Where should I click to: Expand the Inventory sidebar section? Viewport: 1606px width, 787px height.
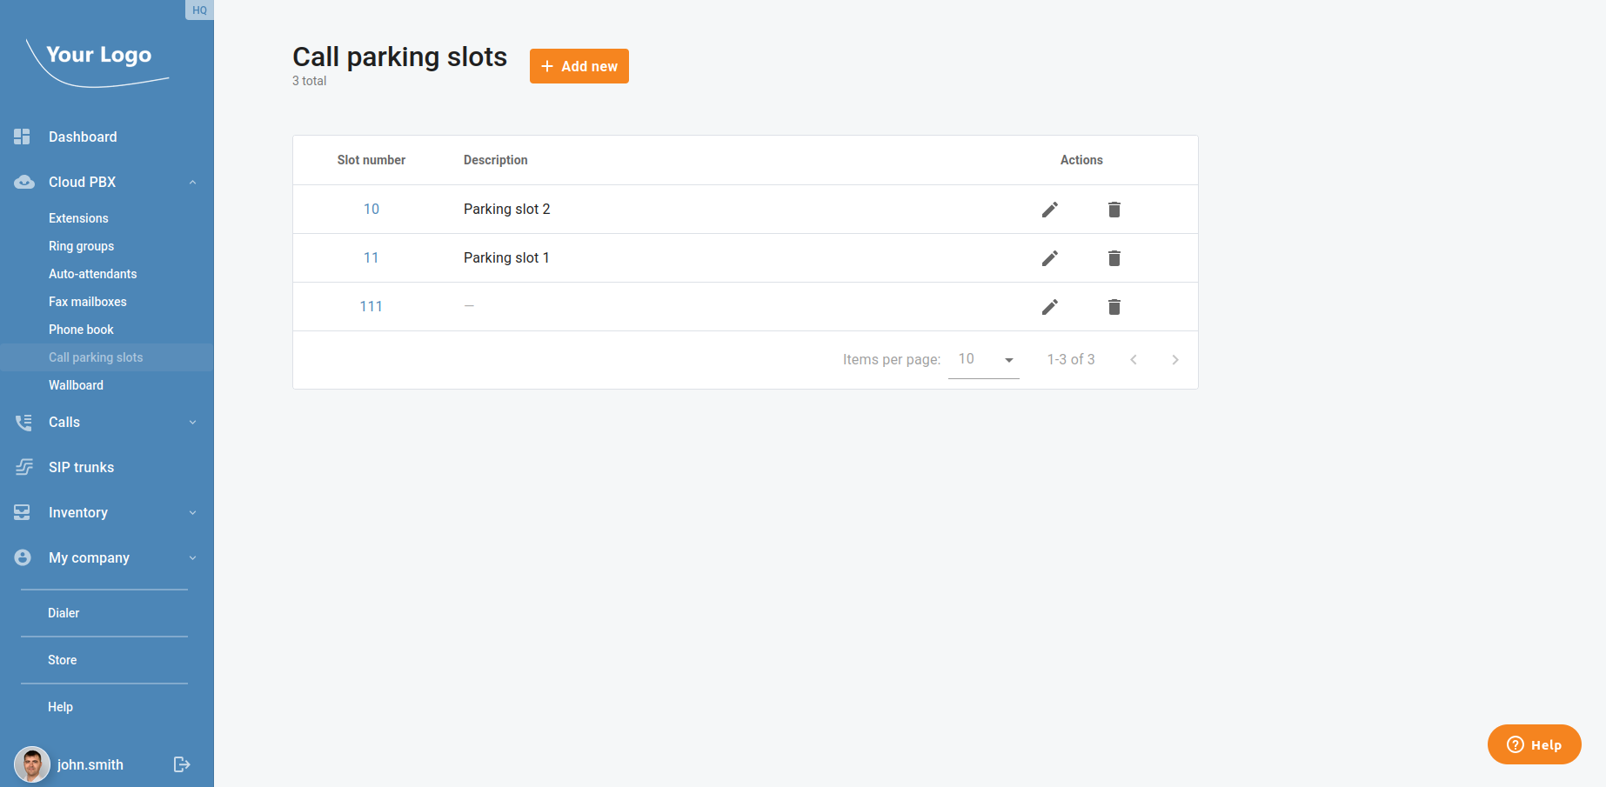(x=192, y=513)
